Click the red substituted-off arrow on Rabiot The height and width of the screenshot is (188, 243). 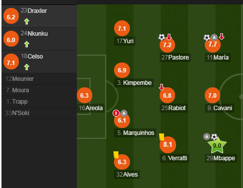tap(162, 87)
